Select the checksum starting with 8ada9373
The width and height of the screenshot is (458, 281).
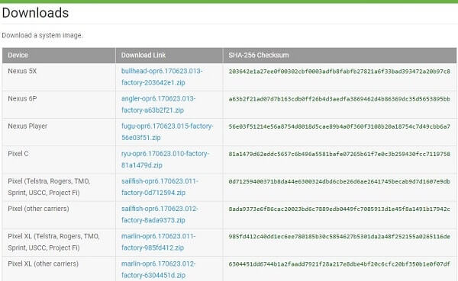340,209
